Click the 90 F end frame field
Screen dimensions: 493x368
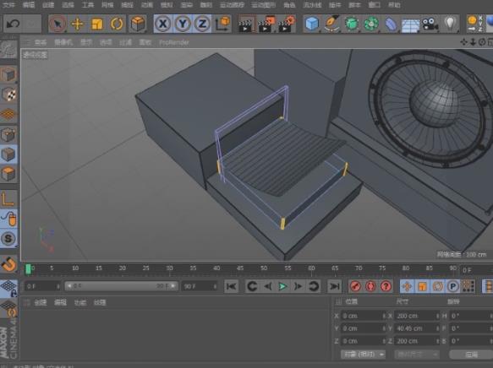(x=199, y=286)
